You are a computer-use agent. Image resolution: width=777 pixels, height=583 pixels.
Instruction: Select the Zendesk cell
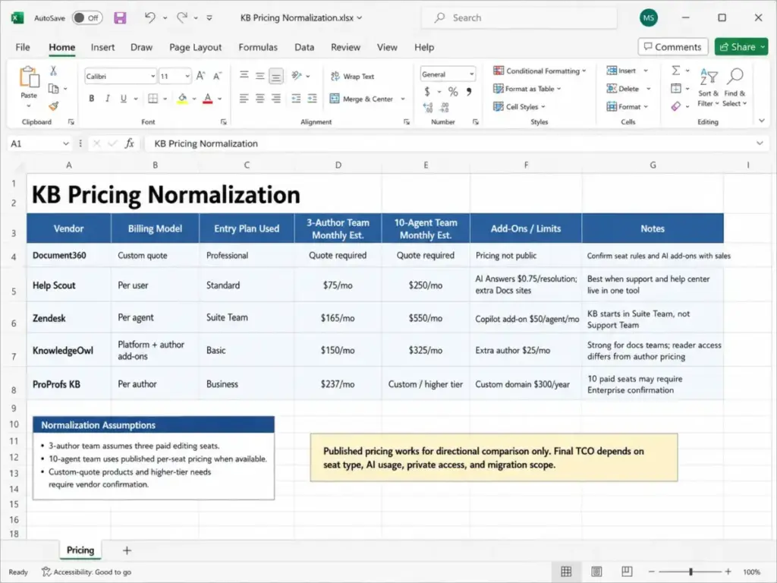68,318
